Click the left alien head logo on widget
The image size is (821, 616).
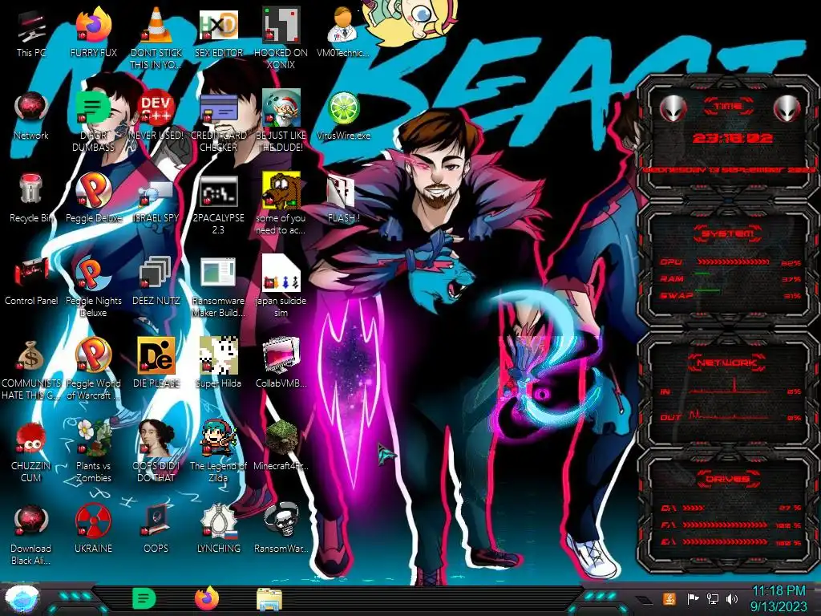click(673, 109)
